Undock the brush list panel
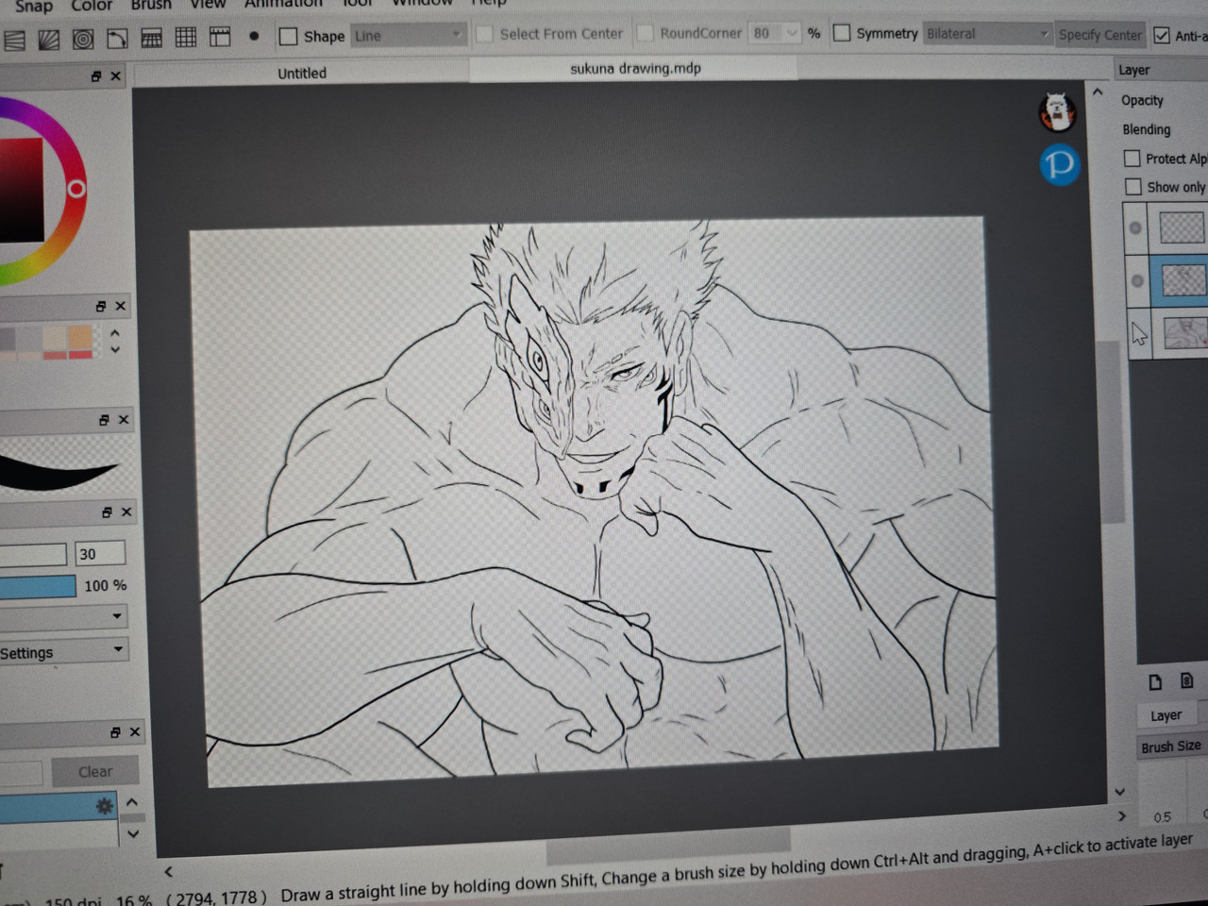Screen dimensions: 1208x906 115,731
